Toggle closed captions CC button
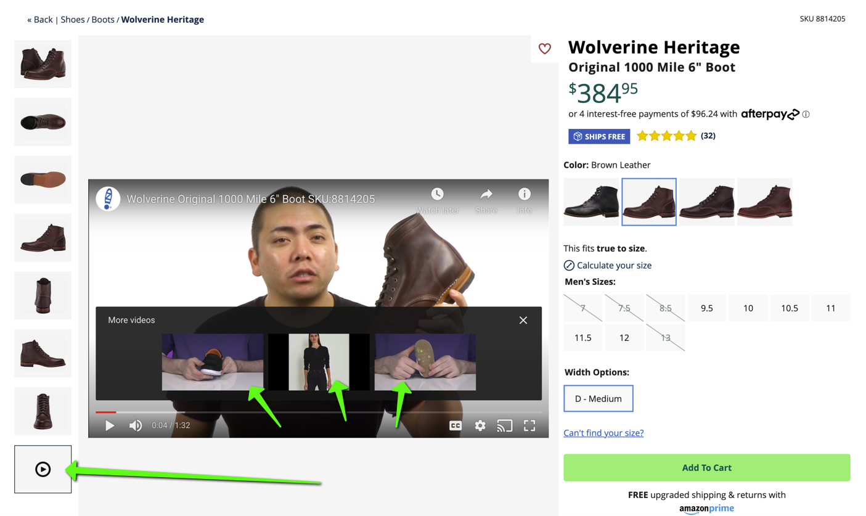The width and height of the screenshot is (866, 516). click(x=455, y=425)
